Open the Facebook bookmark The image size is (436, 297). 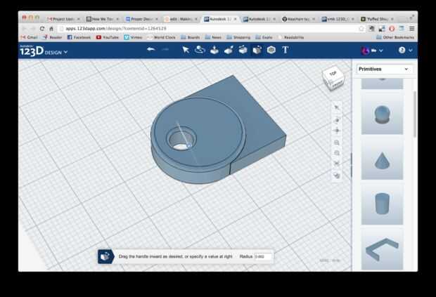(79, 37)
